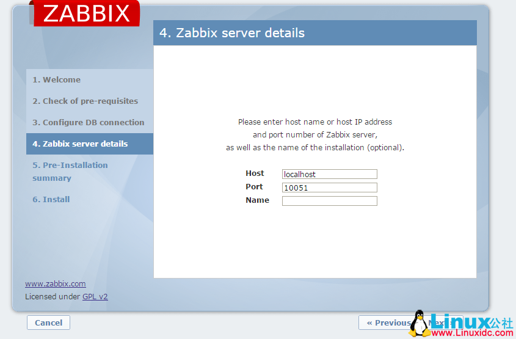Click the ZABBIX logo

click(85, 13)
